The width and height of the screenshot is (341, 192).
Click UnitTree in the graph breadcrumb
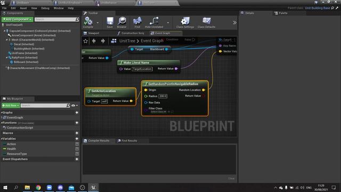tap(127, 41)
